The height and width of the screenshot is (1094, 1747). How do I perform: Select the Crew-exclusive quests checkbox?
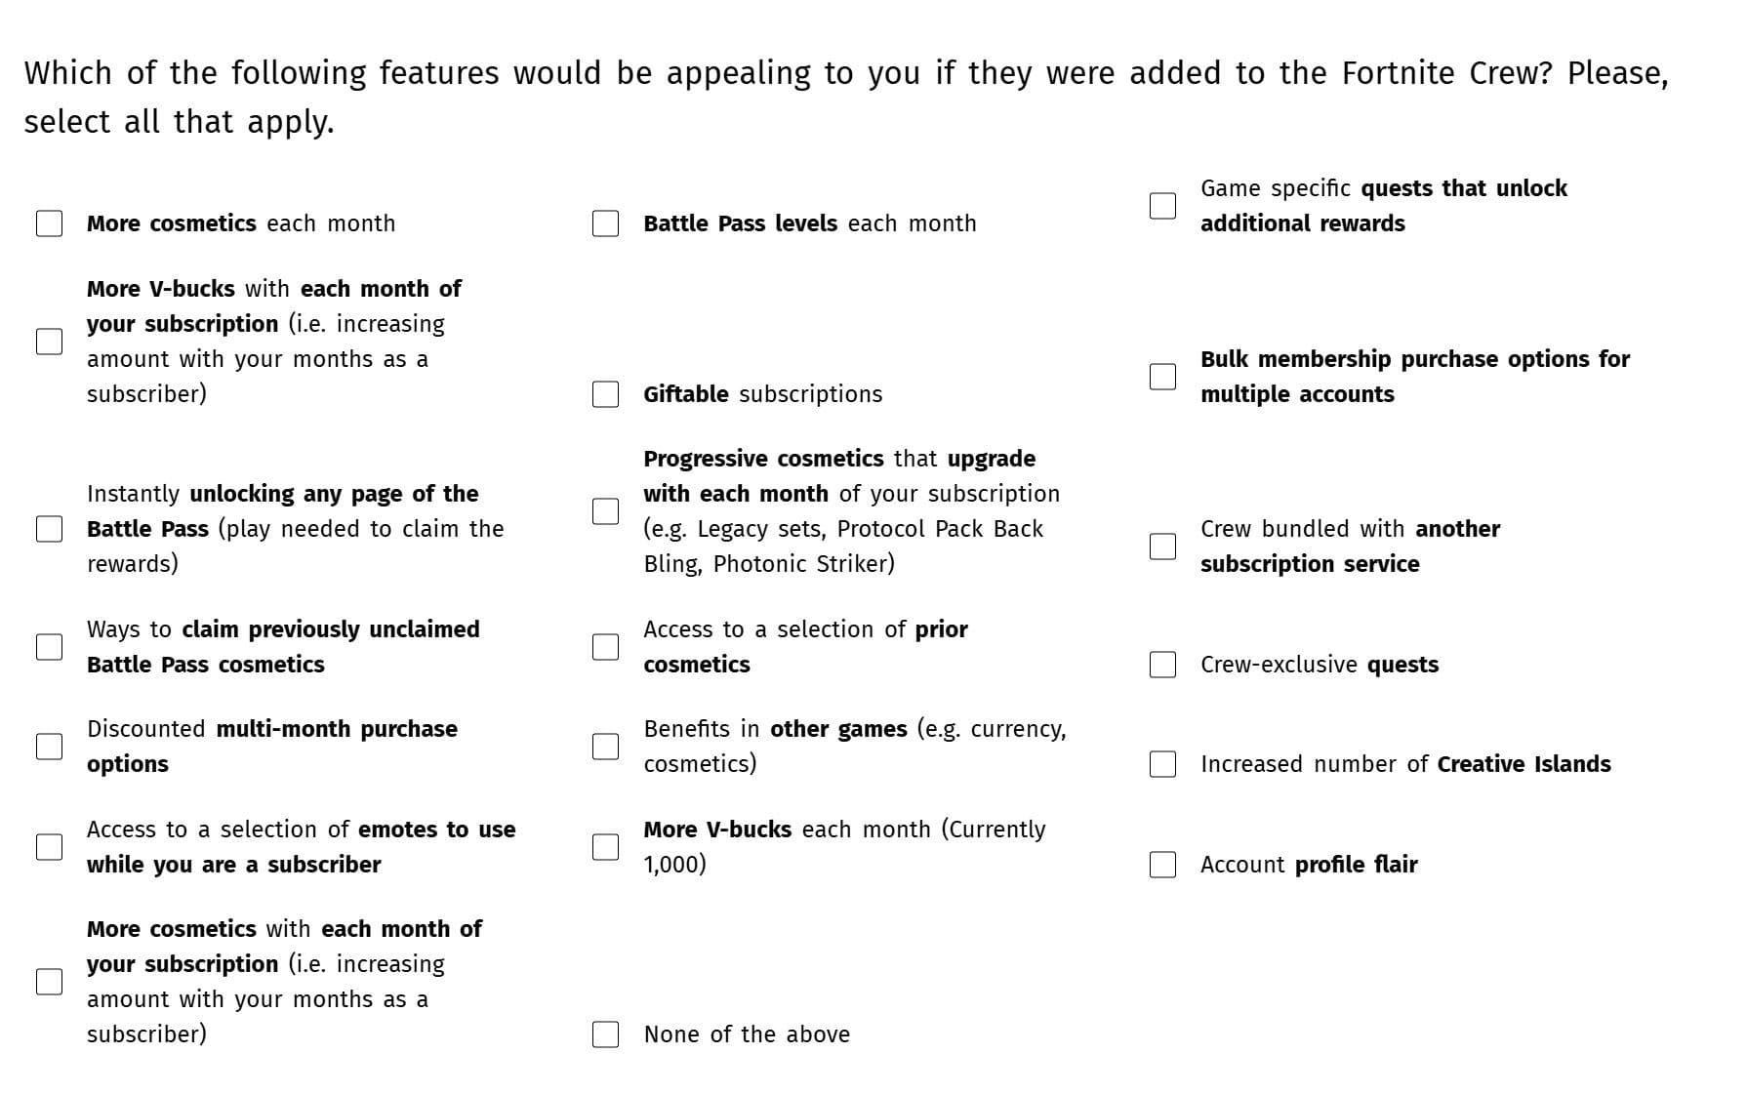click(x=1162, y=665)
